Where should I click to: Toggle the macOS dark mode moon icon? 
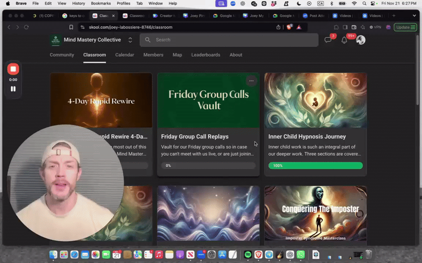(298, 3)
